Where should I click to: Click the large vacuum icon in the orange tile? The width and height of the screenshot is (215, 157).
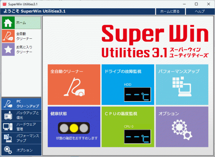click(x=74, y=87)
